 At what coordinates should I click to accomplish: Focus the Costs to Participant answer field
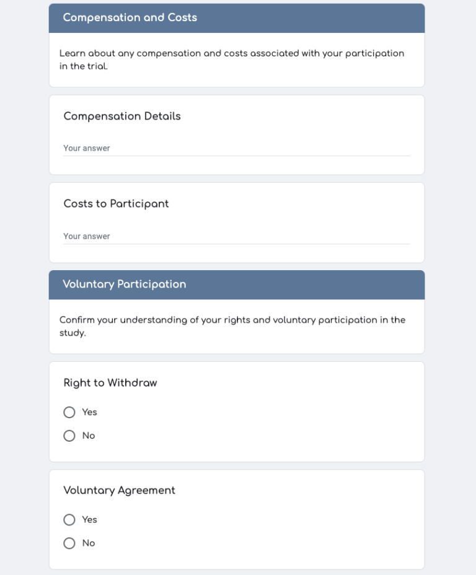[236, 237]
